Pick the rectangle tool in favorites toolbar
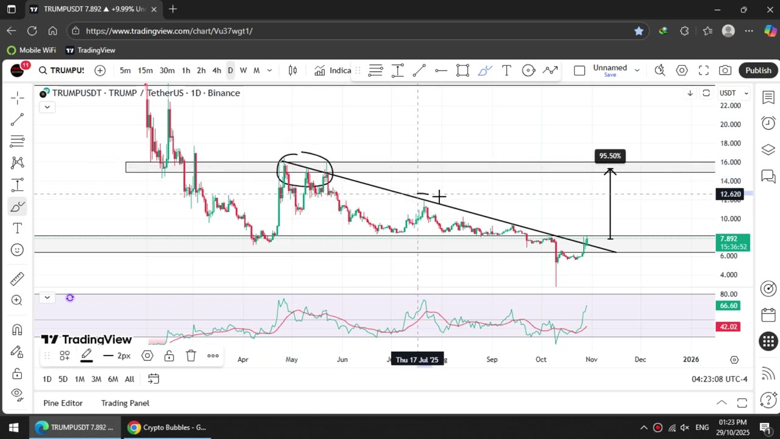Screen dimensions: 780x439 point(463,71)
